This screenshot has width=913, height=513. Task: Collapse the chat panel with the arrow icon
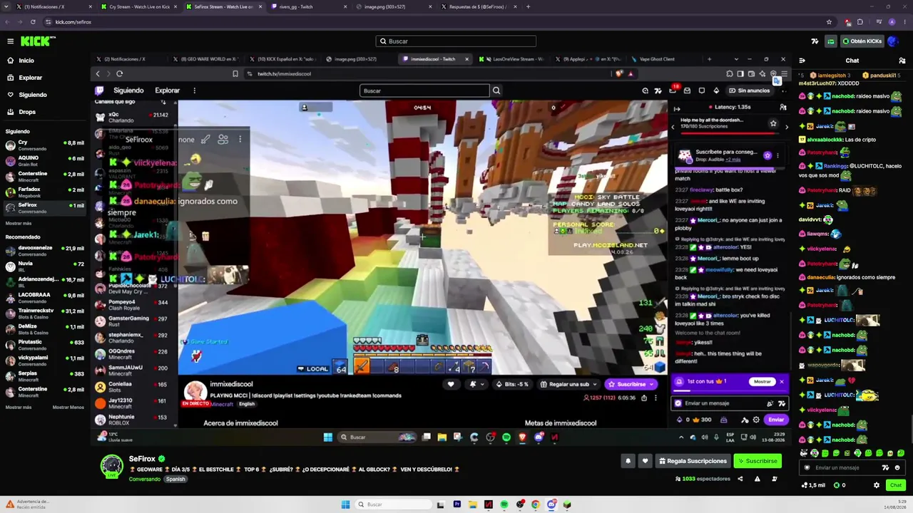[802, 61]
